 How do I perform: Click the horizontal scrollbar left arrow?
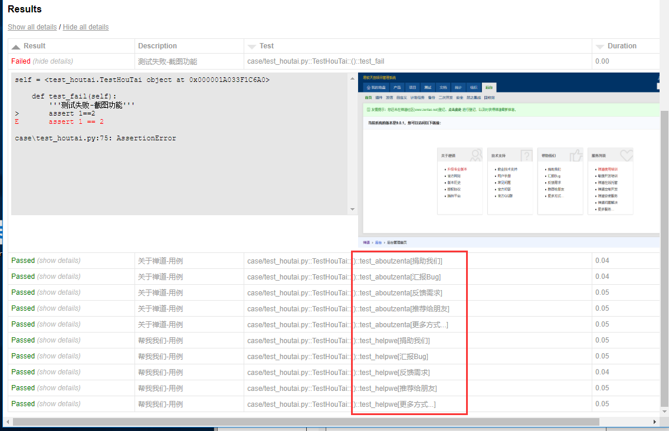click(8, 422)
